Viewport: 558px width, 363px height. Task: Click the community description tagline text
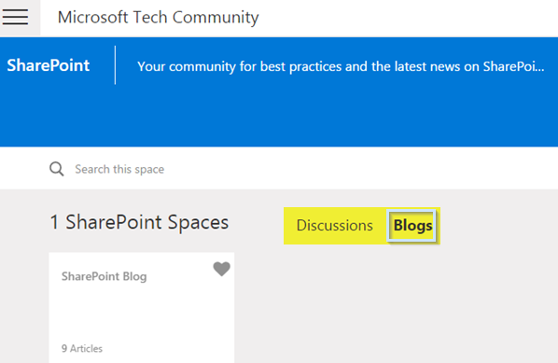coord(341,66)
